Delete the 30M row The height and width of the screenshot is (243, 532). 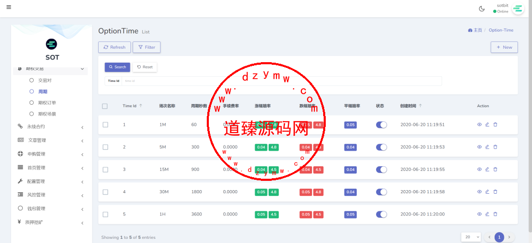tap(495, 192)
